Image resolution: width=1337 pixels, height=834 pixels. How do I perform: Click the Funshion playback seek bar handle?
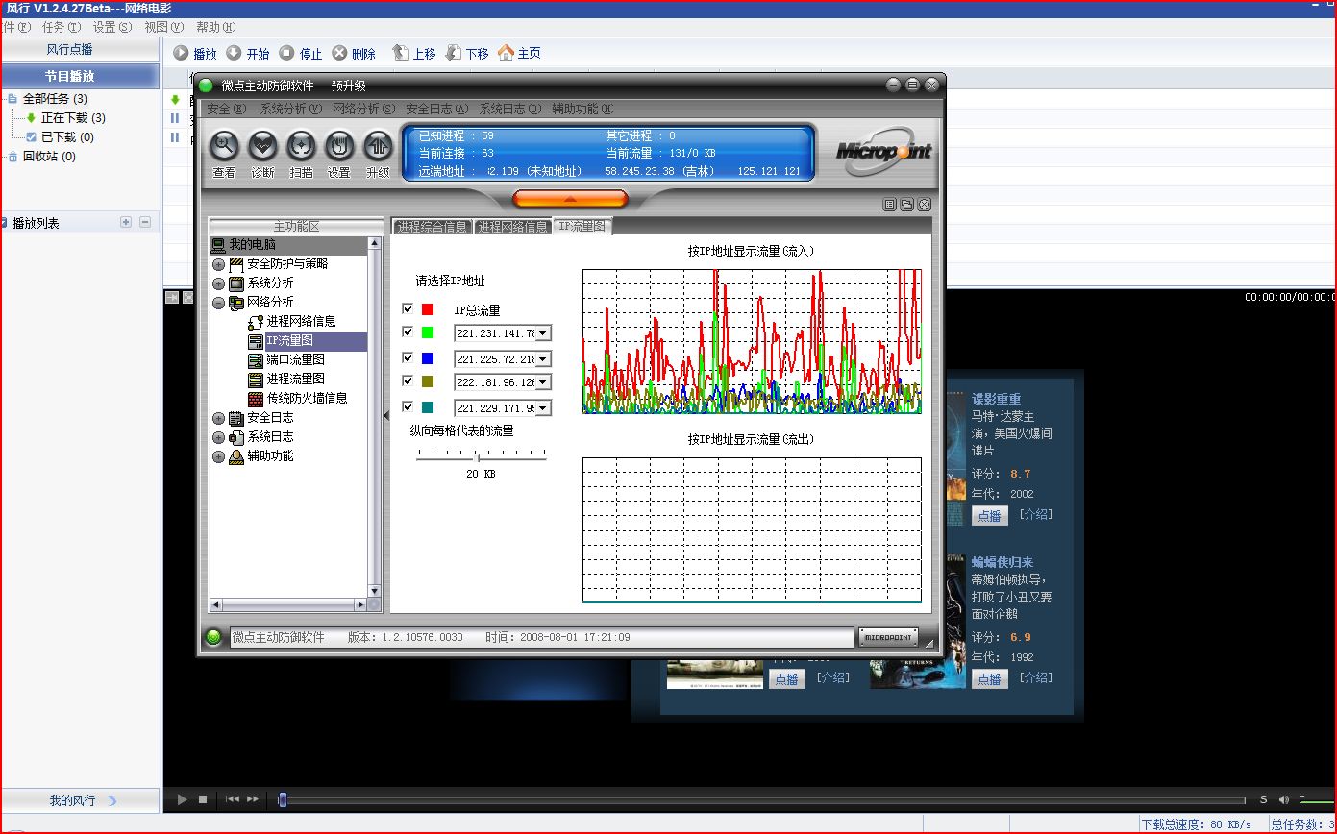pyautogui.click(x=283, y=799)
